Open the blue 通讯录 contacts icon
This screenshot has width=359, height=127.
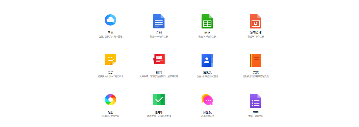pyautogui.click(x=207, y=60)
